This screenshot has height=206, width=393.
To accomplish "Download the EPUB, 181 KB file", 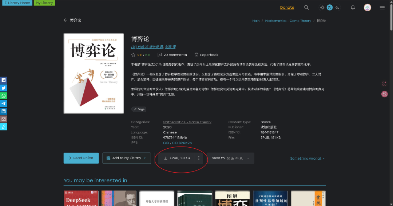I will point(177,158).
